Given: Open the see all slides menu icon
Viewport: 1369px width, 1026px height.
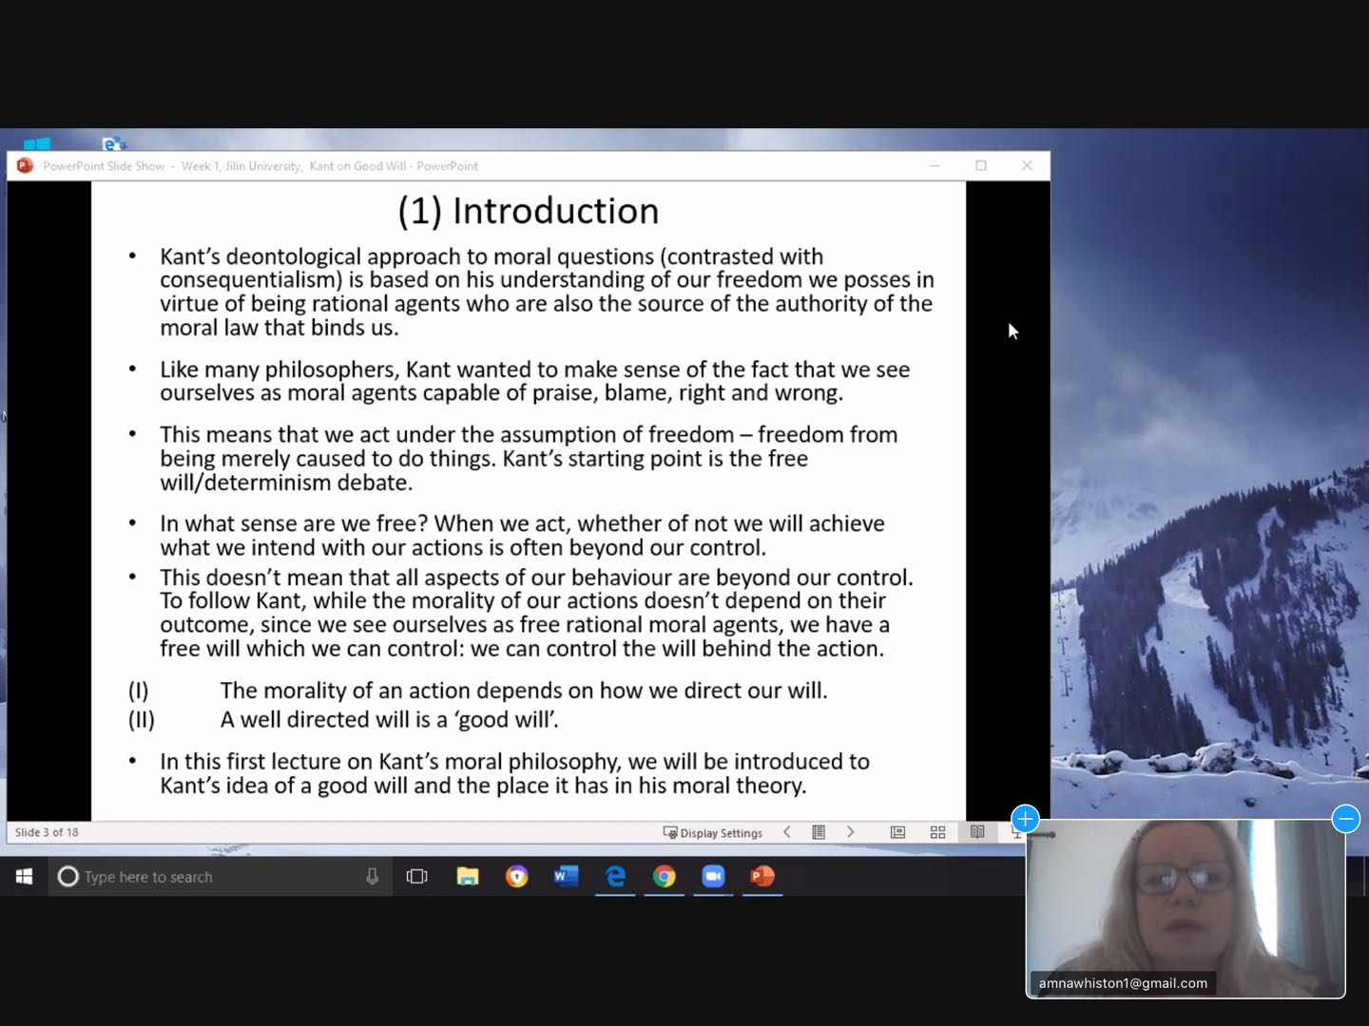Looking at the screenshot, I should 819,832.
